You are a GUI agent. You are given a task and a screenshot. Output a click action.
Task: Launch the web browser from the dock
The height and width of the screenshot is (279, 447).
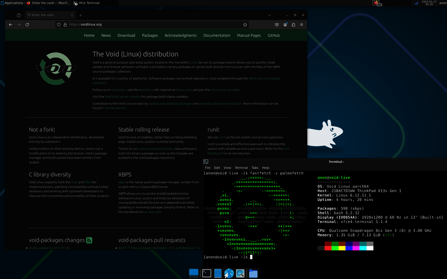[x=229, y=273]
